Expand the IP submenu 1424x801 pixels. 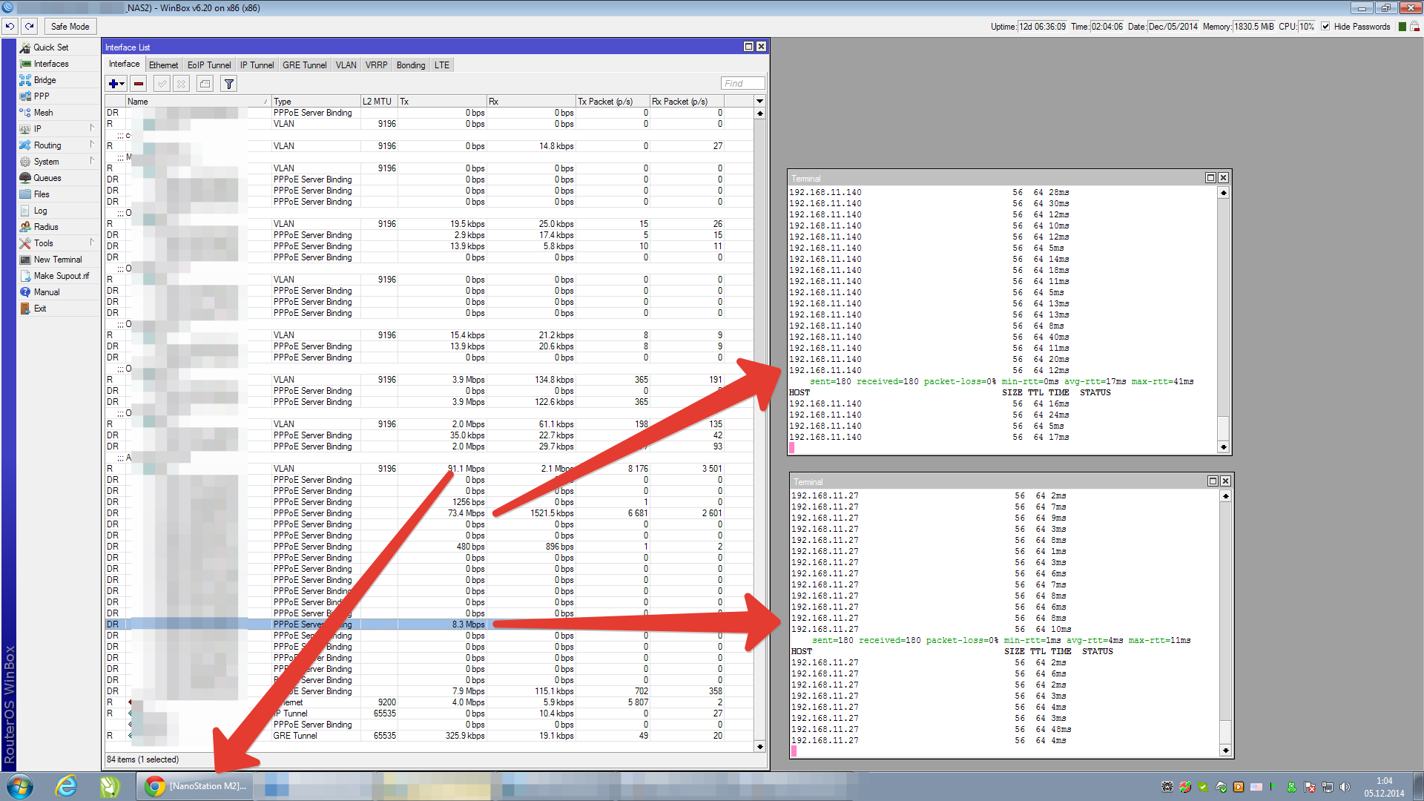pos(37,129)
